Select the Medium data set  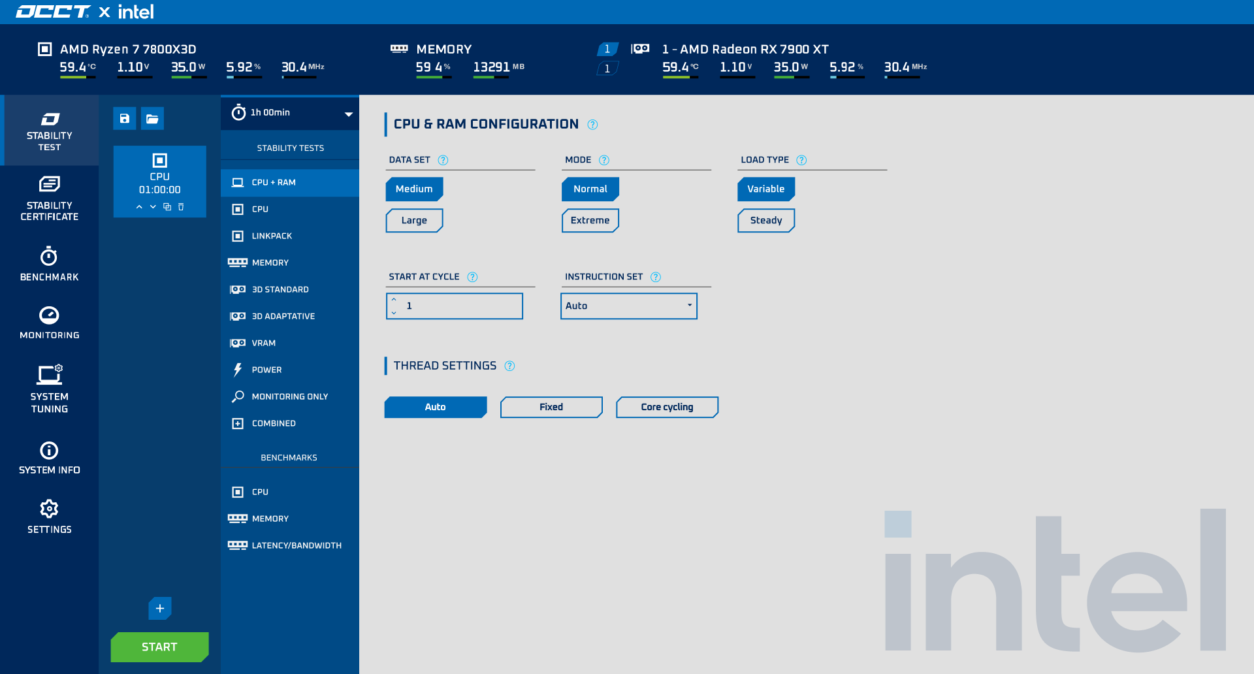[414, 189]
